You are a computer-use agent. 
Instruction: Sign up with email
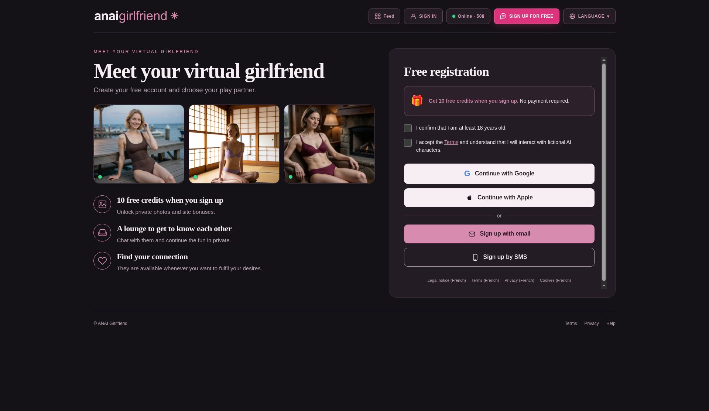[499, 234]
